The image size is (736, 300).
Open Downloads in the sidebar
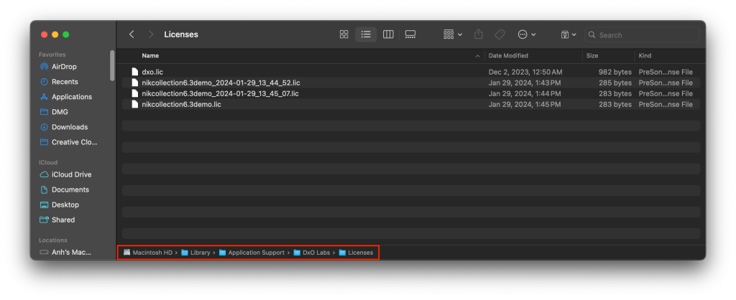tap(69, 127)
